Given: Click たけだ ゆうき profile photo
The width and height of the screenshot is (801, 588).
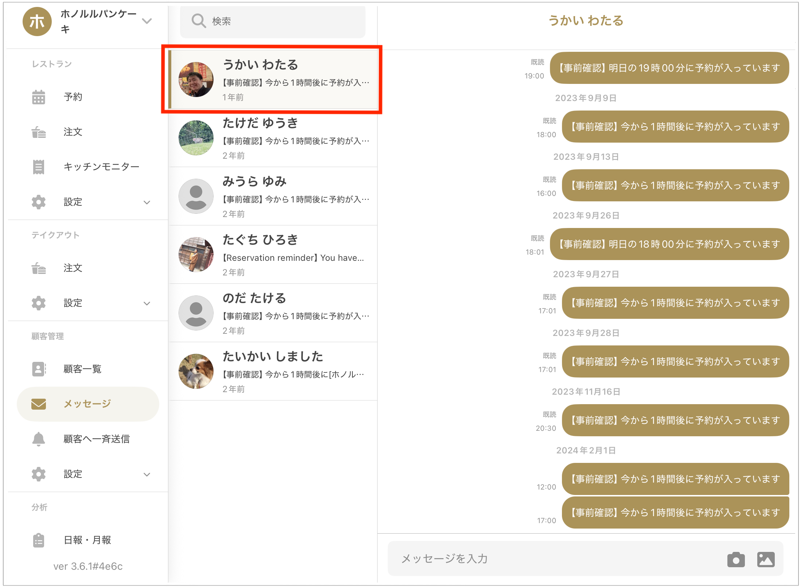Looking at the screenshot, I should click(196, 138).
